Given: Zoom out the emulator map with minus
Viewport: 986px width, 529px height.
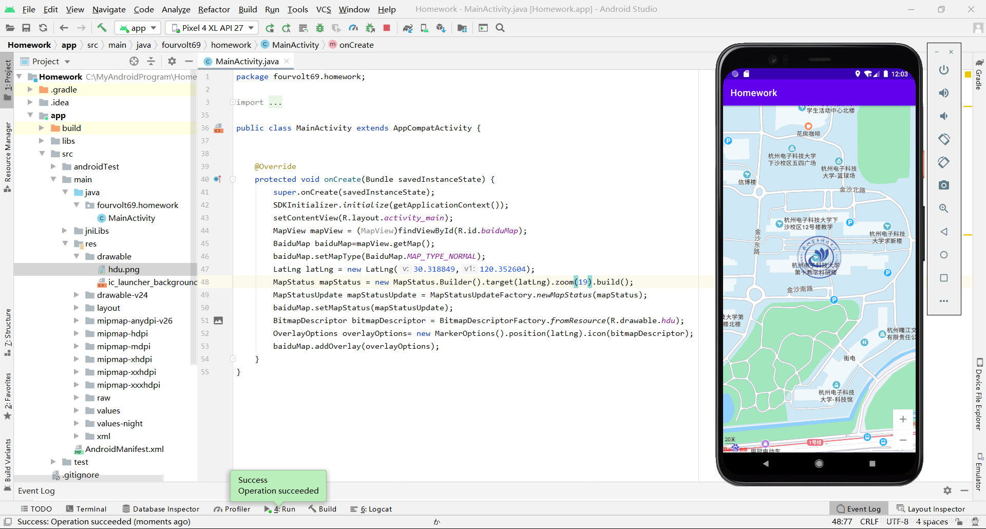Looking at the screenshot, I should [903, 440].
